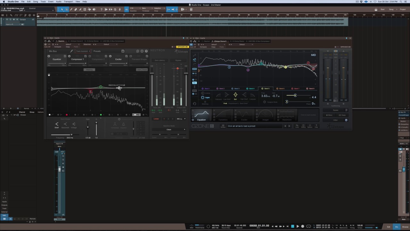This screenshot has height=231, width=410.
Task: Open Neutrino Mode Clean dropdown
Action: pos(169,130)
